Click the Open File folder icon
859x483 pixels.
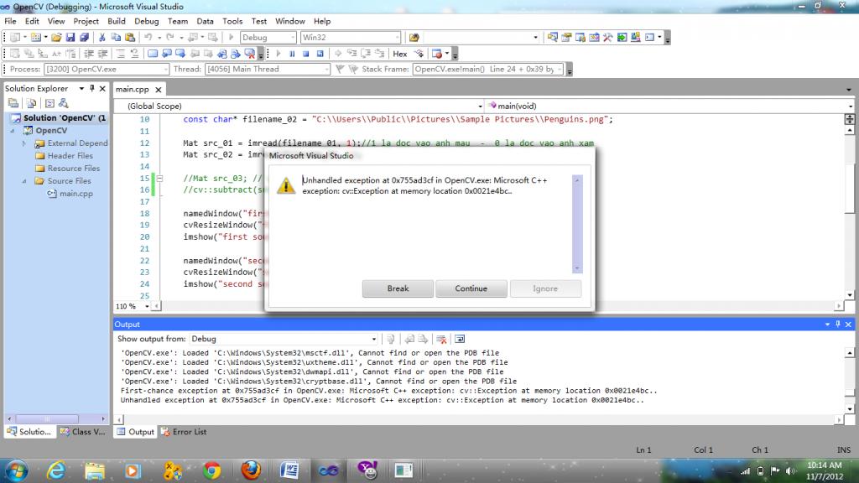56,38
